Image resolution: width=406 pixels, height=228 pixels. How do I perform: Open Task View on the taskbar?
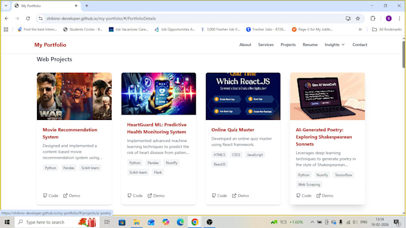pos(107,222)
